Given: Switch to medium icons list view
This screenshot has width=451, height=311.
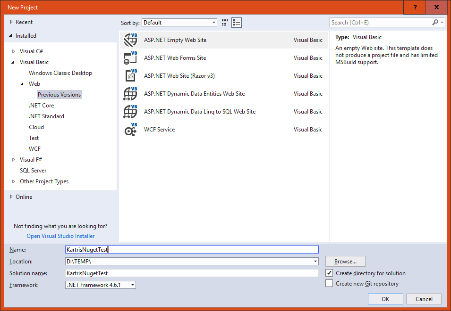Looking at the screenshot, I should (x=237, y=23).
